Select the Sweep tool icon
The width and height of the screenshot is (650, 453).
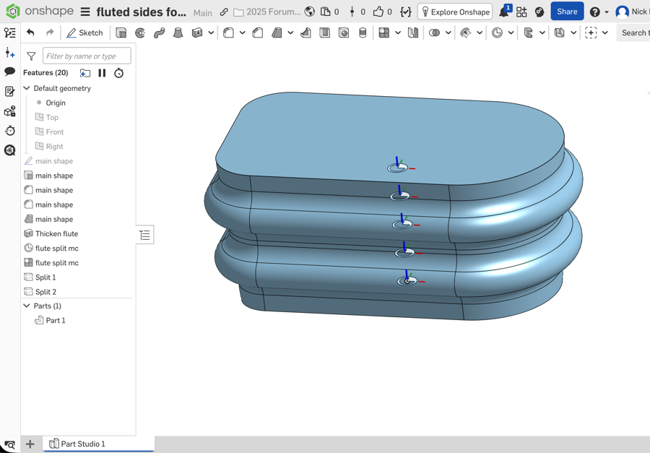pos(159,33)
